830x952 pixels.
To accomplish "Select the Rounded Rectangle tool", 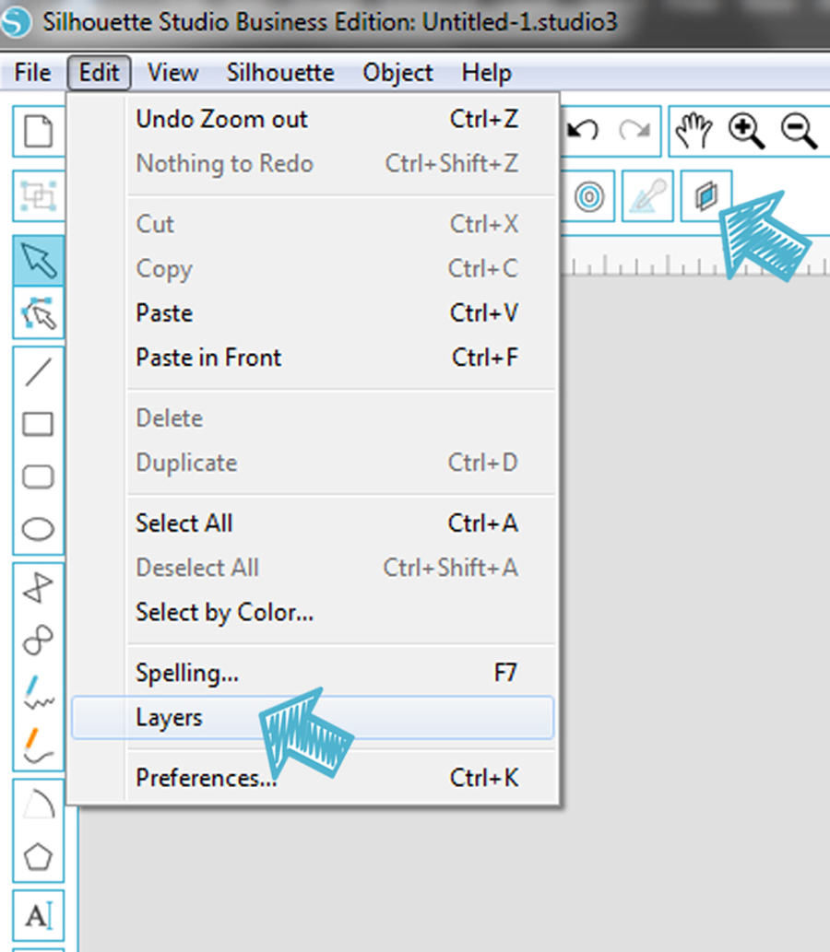I will click(x=39, y=476).
